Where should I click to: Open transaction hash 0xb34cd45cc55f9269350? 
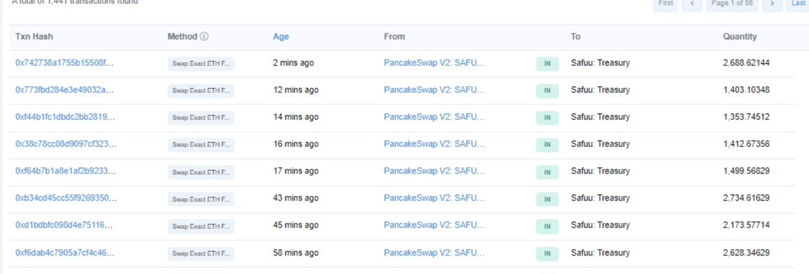[x=65, y=198]
